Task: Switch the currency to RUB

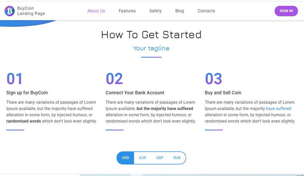Action: click(x=177, y=158)
